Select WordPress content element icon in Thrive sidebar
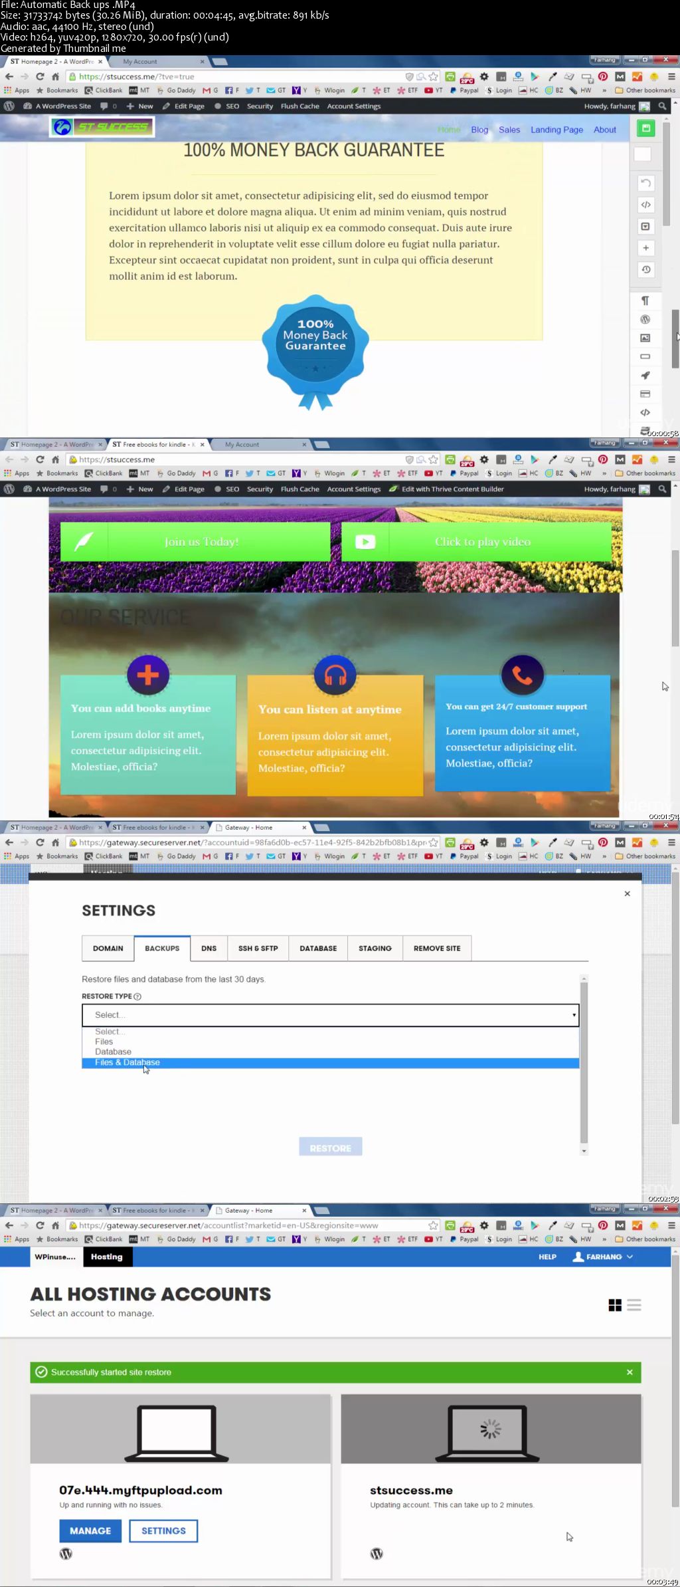The height and width of the screenshot is (1587, 680). tap(645, 319)
